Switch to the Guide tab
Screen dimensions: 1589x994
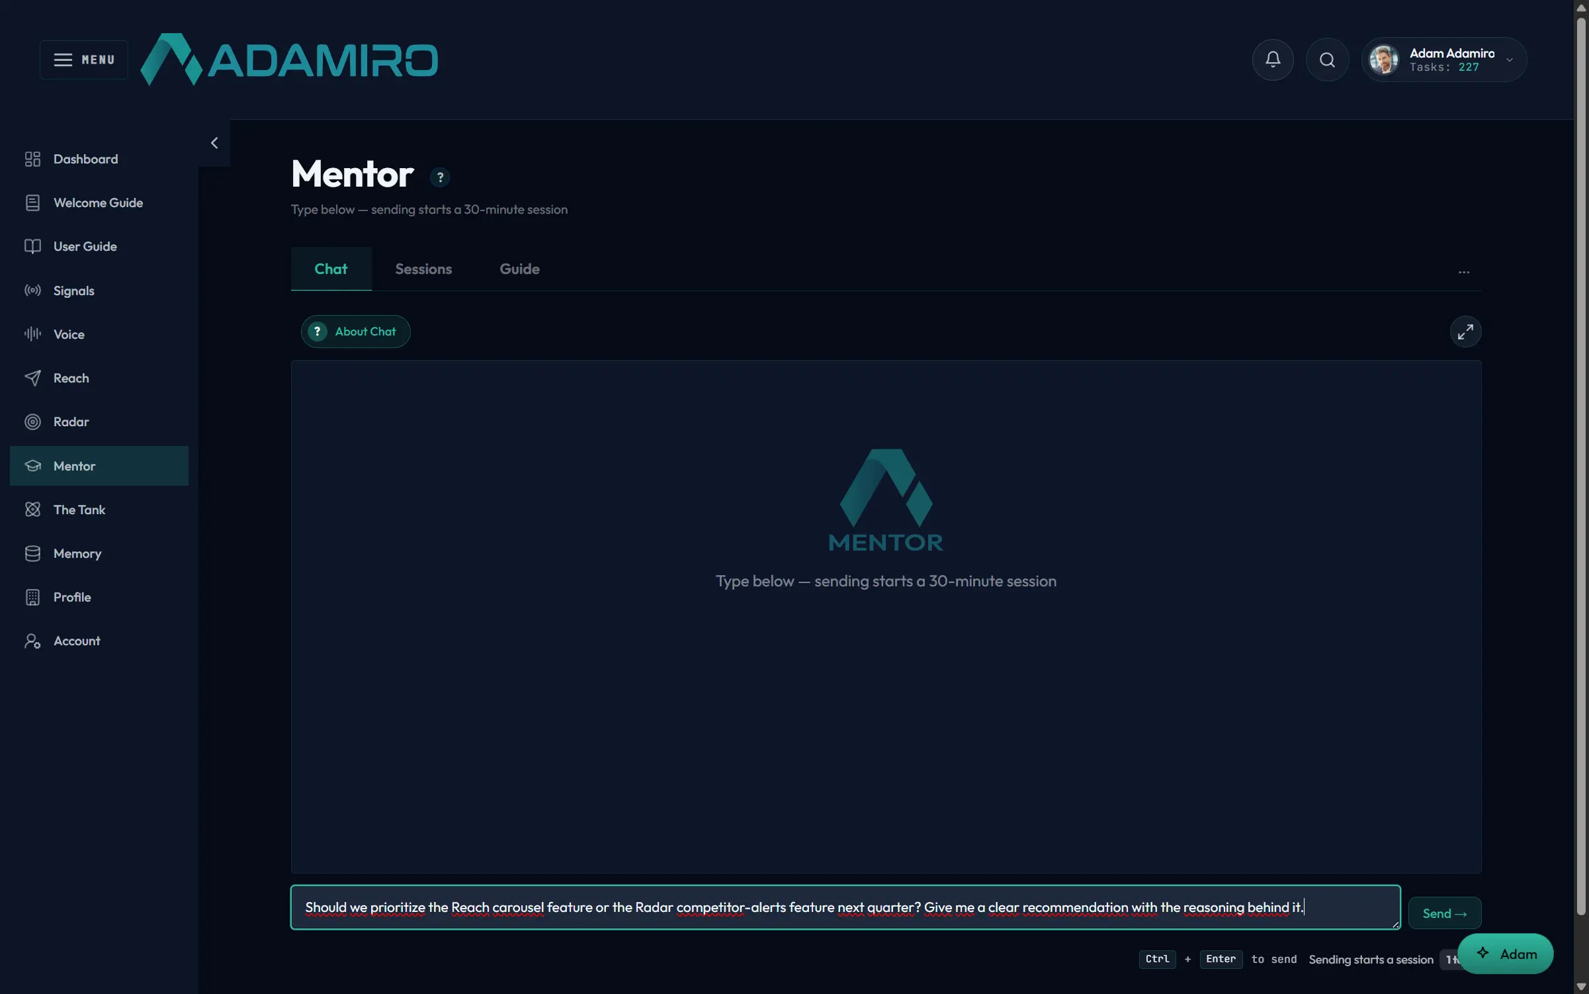(x=519, y=269)
